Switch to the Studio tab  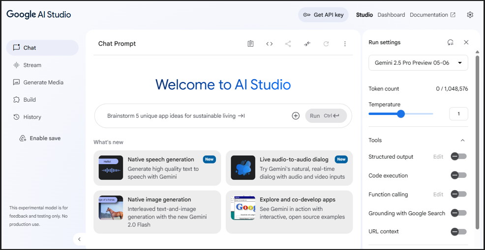click(364, 15)
